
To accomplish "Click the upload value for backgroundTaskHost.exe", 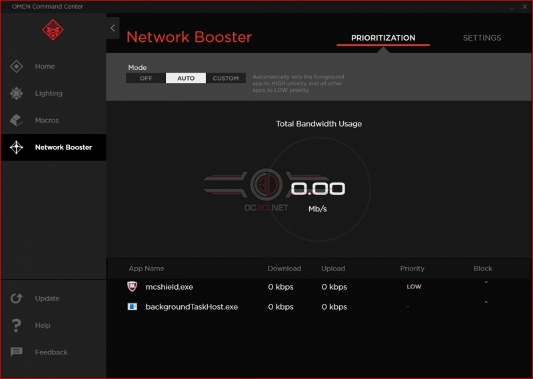I will (334, 306).
